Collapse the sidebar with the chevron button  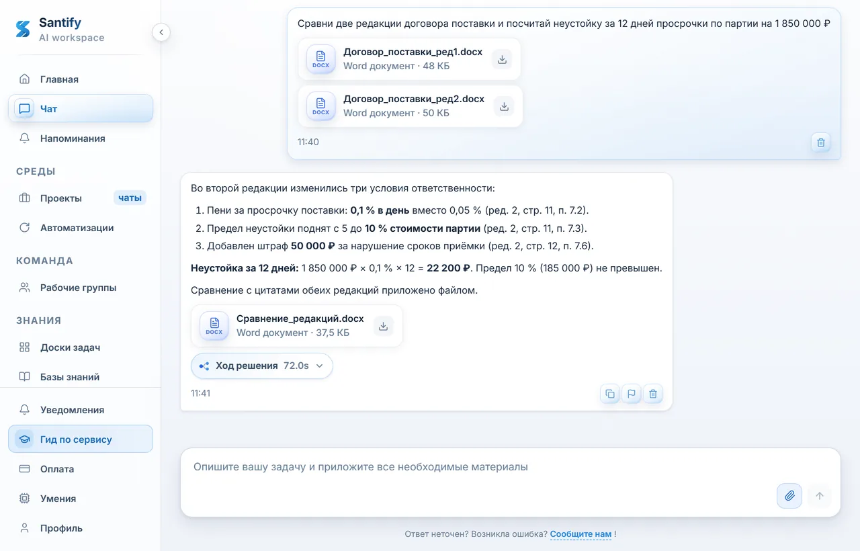click(161, 32)
